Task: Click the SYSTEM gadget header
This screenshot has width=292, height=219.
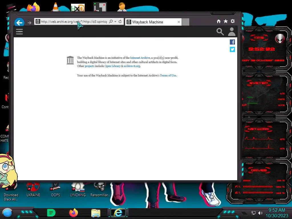Action: click(259, 83)
